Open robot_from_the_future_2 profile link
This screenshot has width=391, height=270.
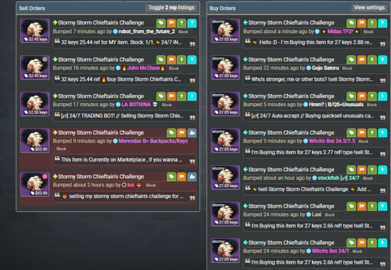tap(146, 31)
